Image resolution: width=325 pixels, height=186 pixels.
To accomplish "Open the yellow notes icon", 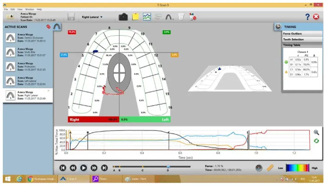I will [x=136, y=17].
